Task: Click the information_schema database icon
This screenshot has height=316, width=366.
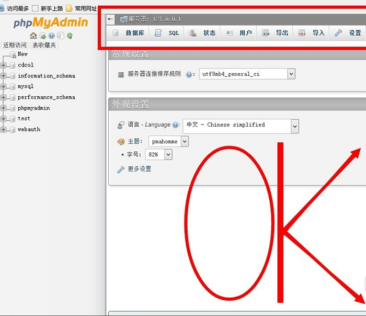Action: [x=13, y=76]
